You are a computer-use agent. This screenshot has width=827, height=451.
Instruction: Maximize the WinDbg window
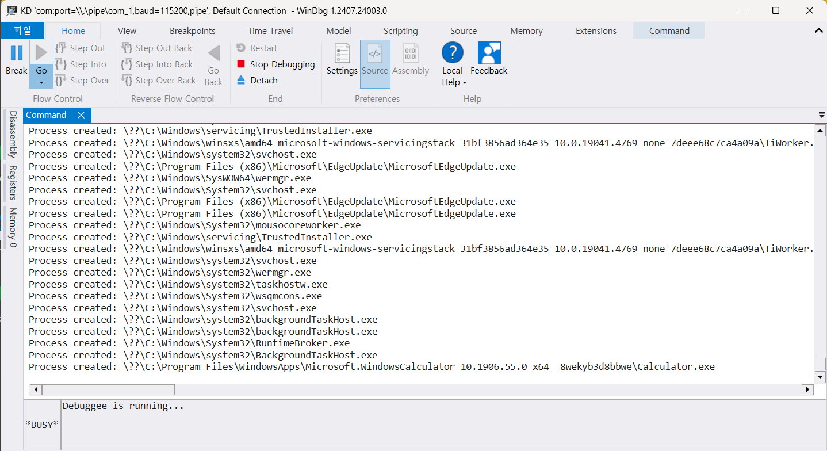[776, 10]
